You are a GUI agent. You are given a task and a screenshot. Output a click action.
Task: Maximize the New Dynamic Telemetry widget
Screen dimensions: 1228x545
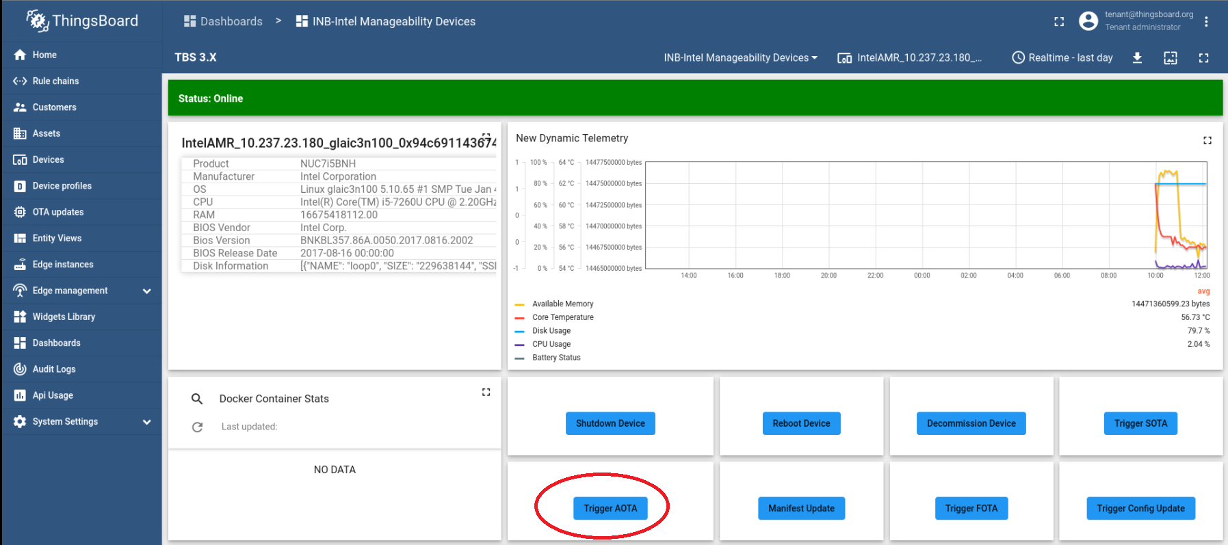pyautogui.click(x=1207, y=140)
